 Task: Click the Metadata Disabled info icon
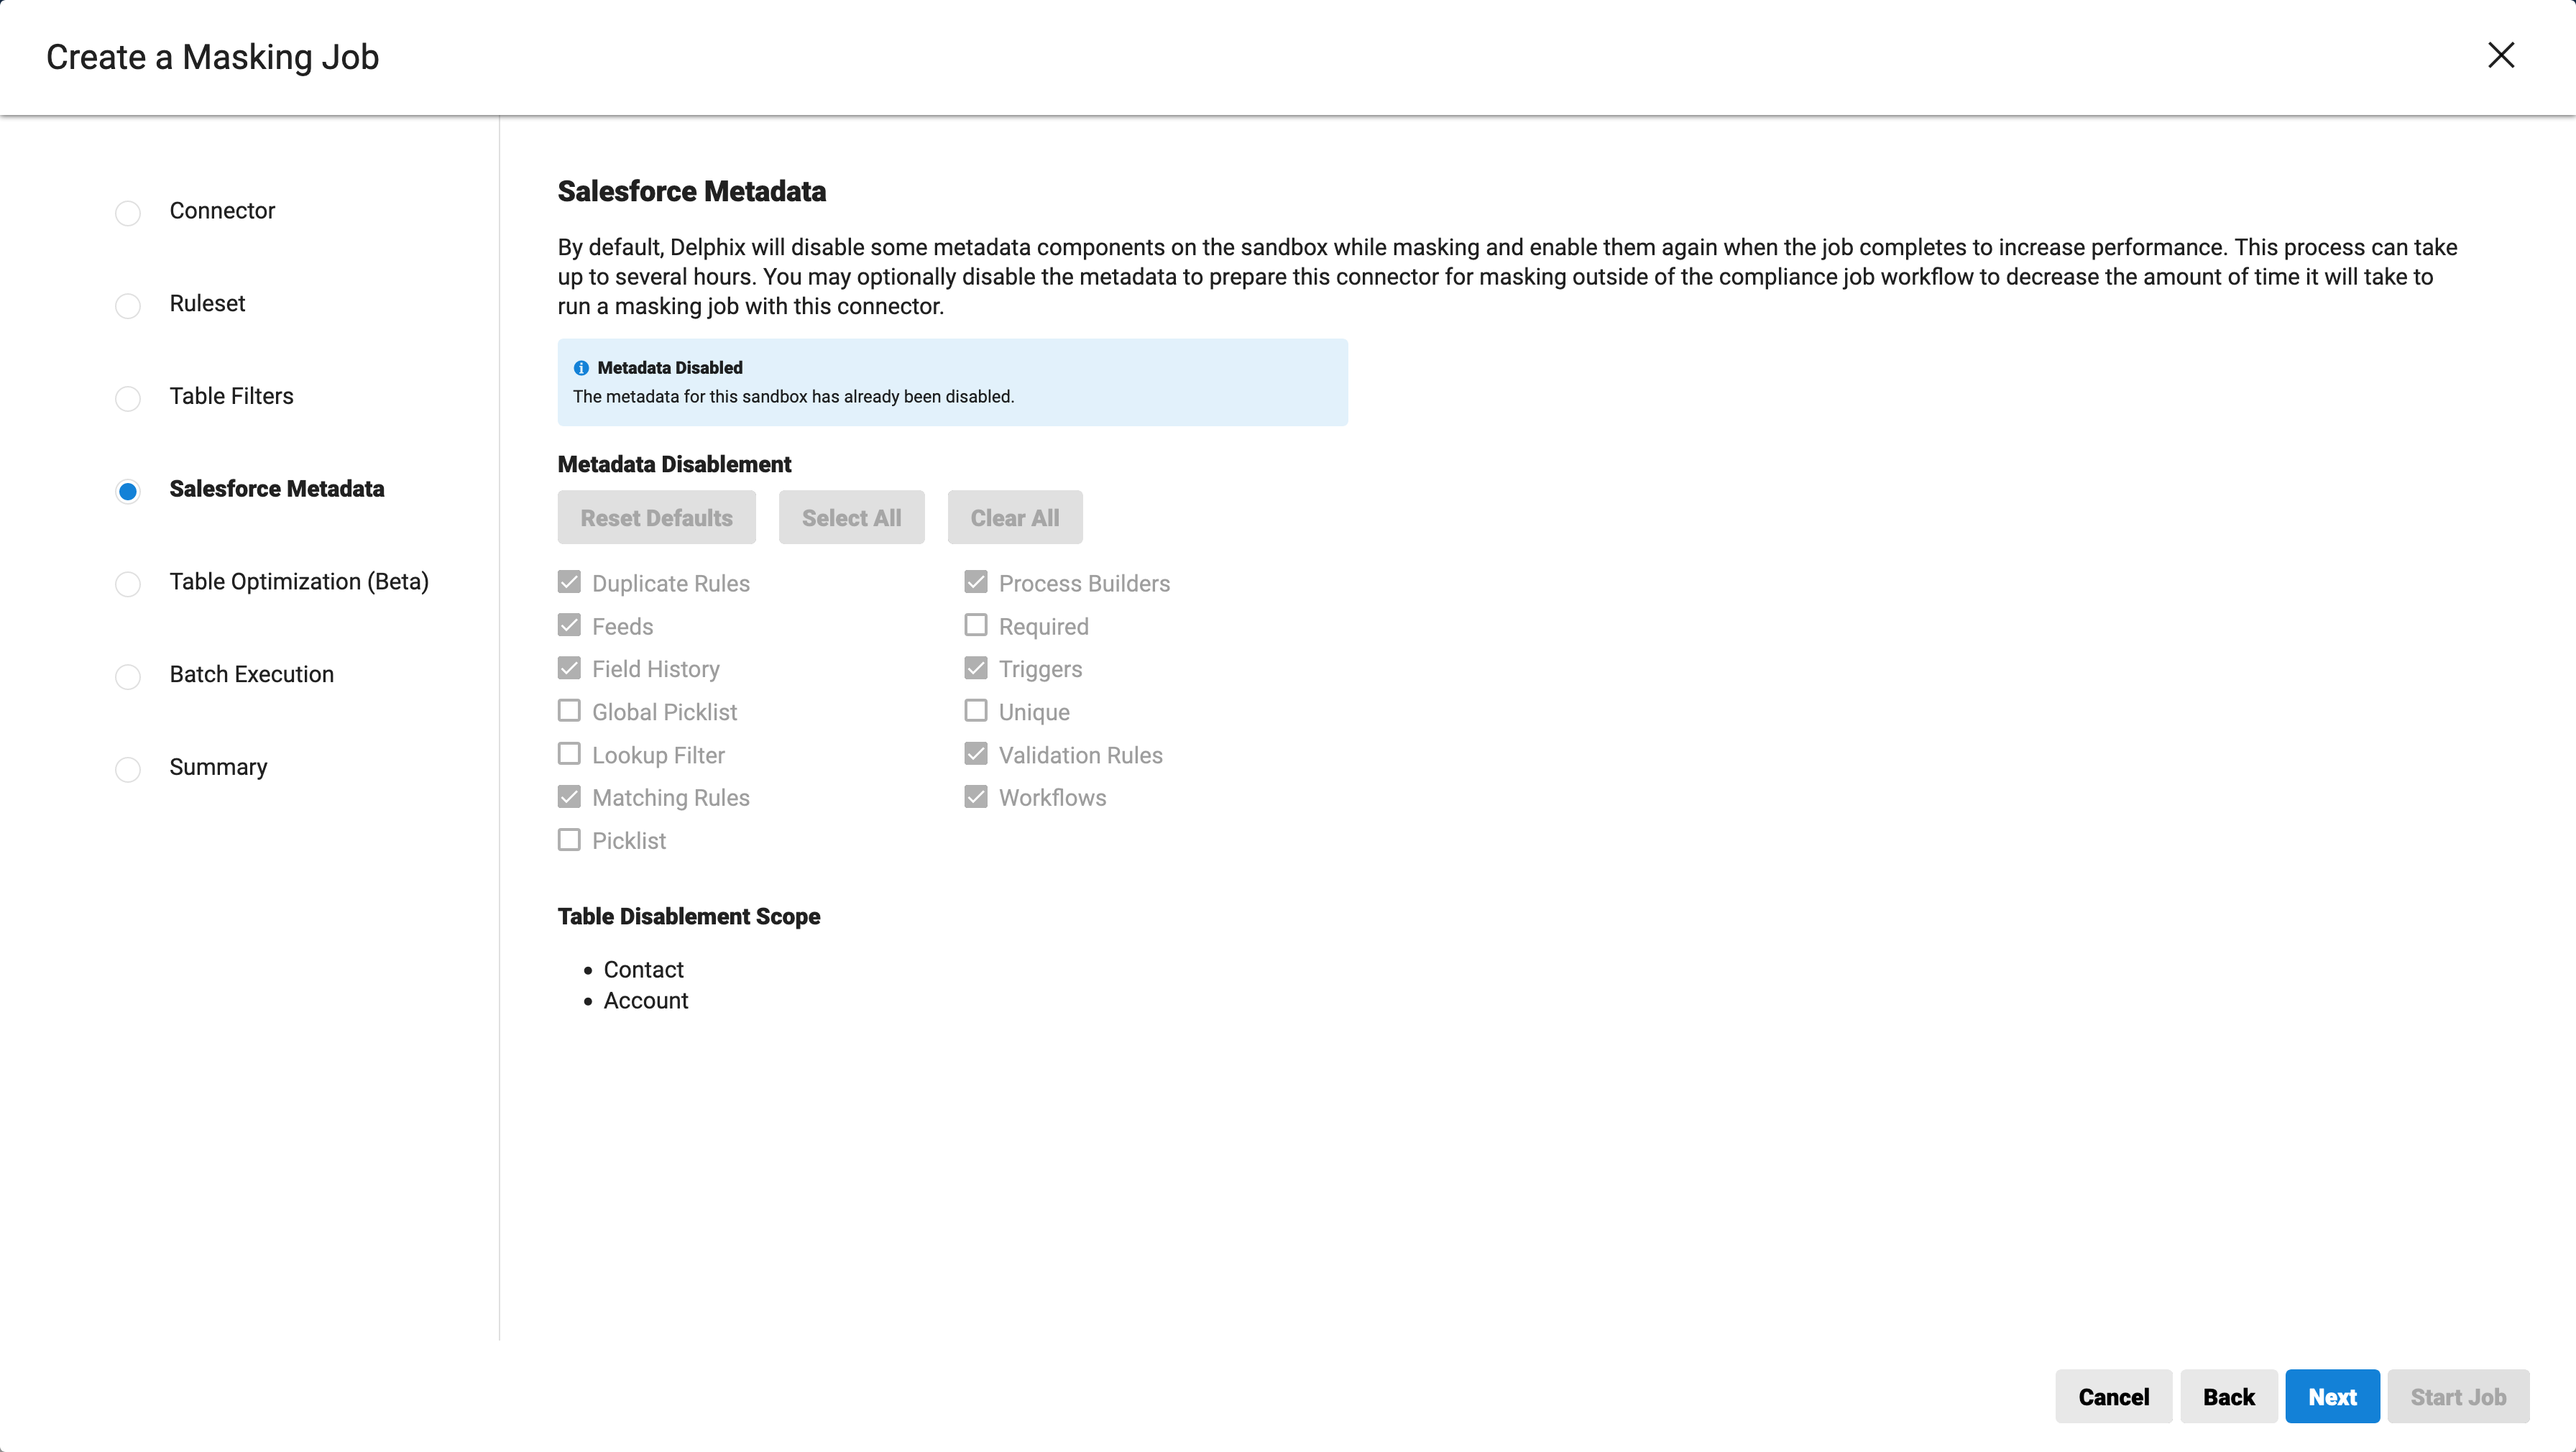(x=581, y=368)
